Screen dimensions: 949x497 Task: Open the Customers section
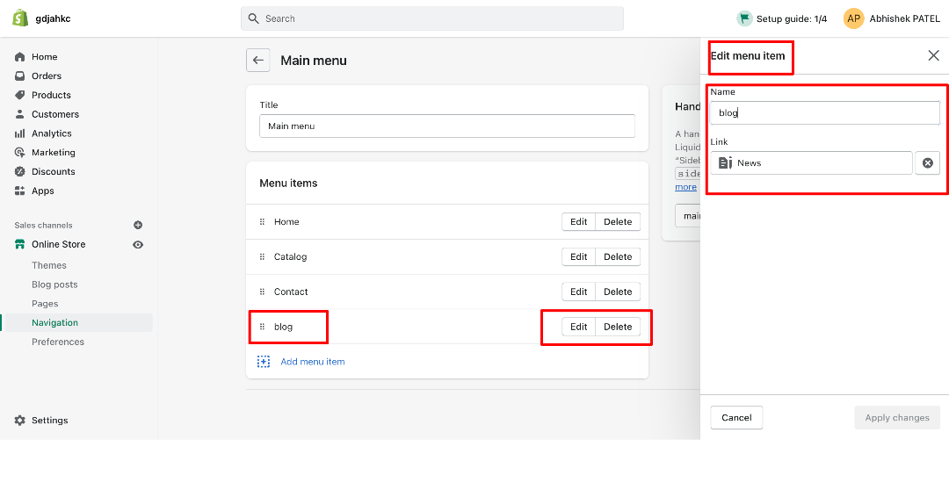point(55,114)
